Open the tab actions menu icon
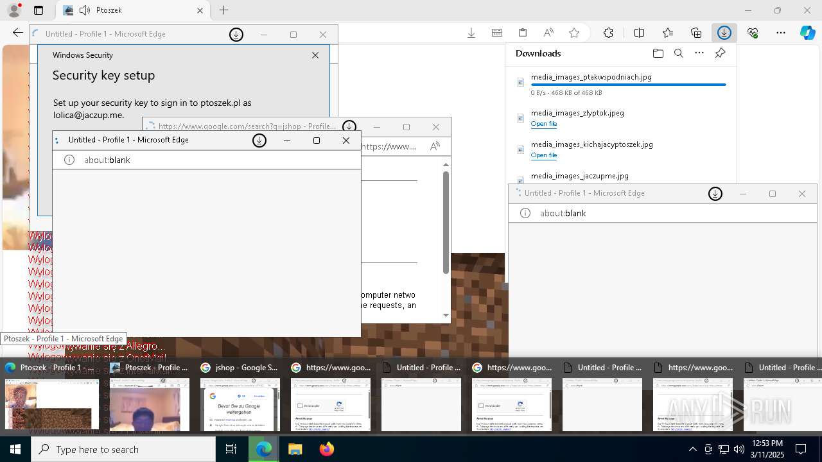822x462 pixels. point(39,10)
